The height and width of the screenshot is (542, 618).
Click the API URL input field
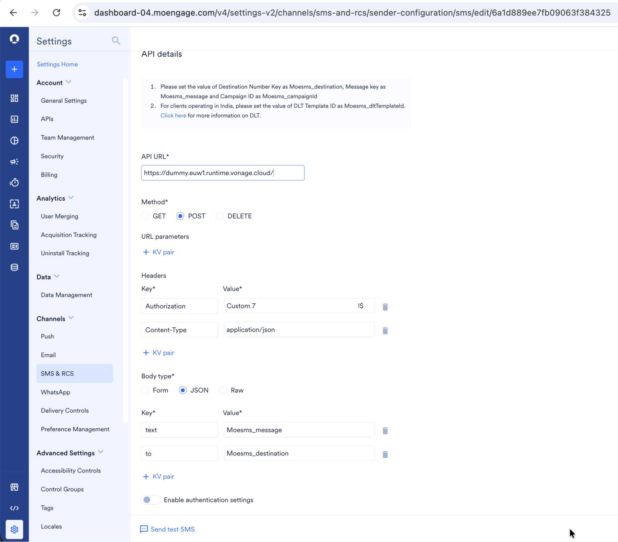223,173
